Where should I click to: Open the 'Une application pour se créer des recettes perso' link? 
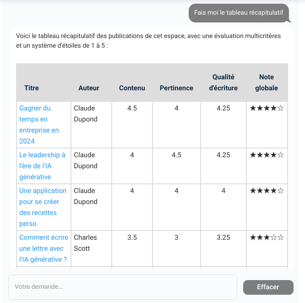[43, 207]
